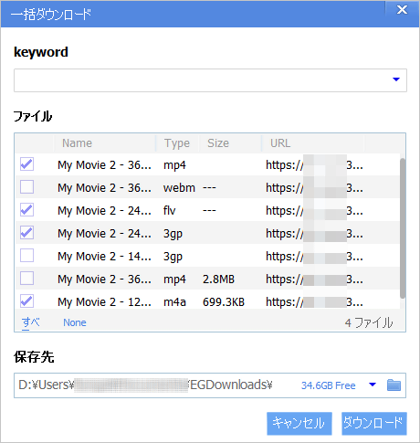Image resolution: width=420 pixels, height=443 pixels.
Task: Uncheck the m4a 699.3KB file checkbox
Action: 26,301
